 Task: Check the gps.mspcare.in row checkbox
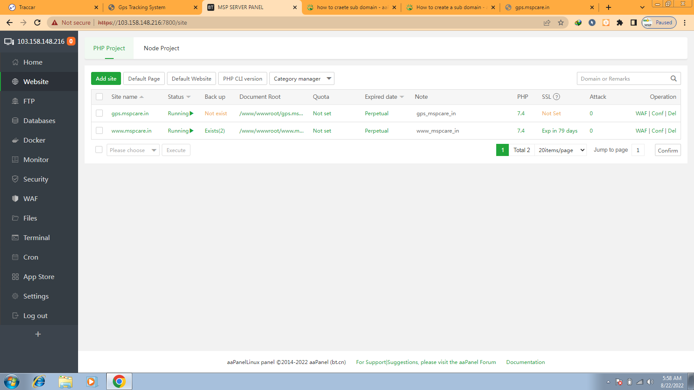coord(99,113)
